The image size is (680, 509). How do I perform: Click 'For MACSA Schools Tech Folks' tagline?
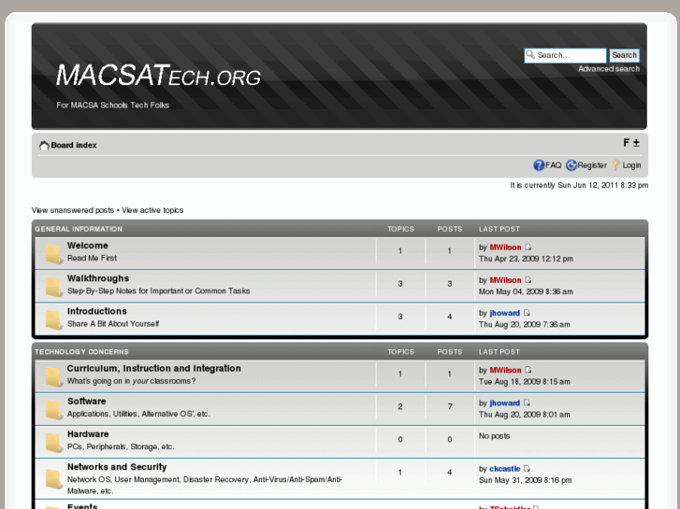[x=113, y=106]
